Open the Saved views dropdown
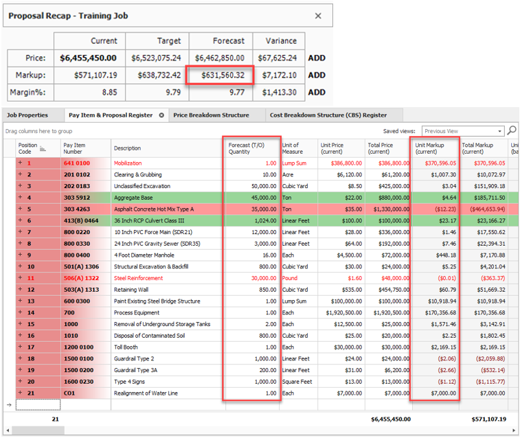The width and height of the screenshot is (520, 438). [499, 131]
